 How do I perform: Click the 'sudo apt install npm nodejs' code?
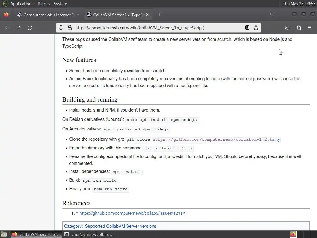pos(162,120)
